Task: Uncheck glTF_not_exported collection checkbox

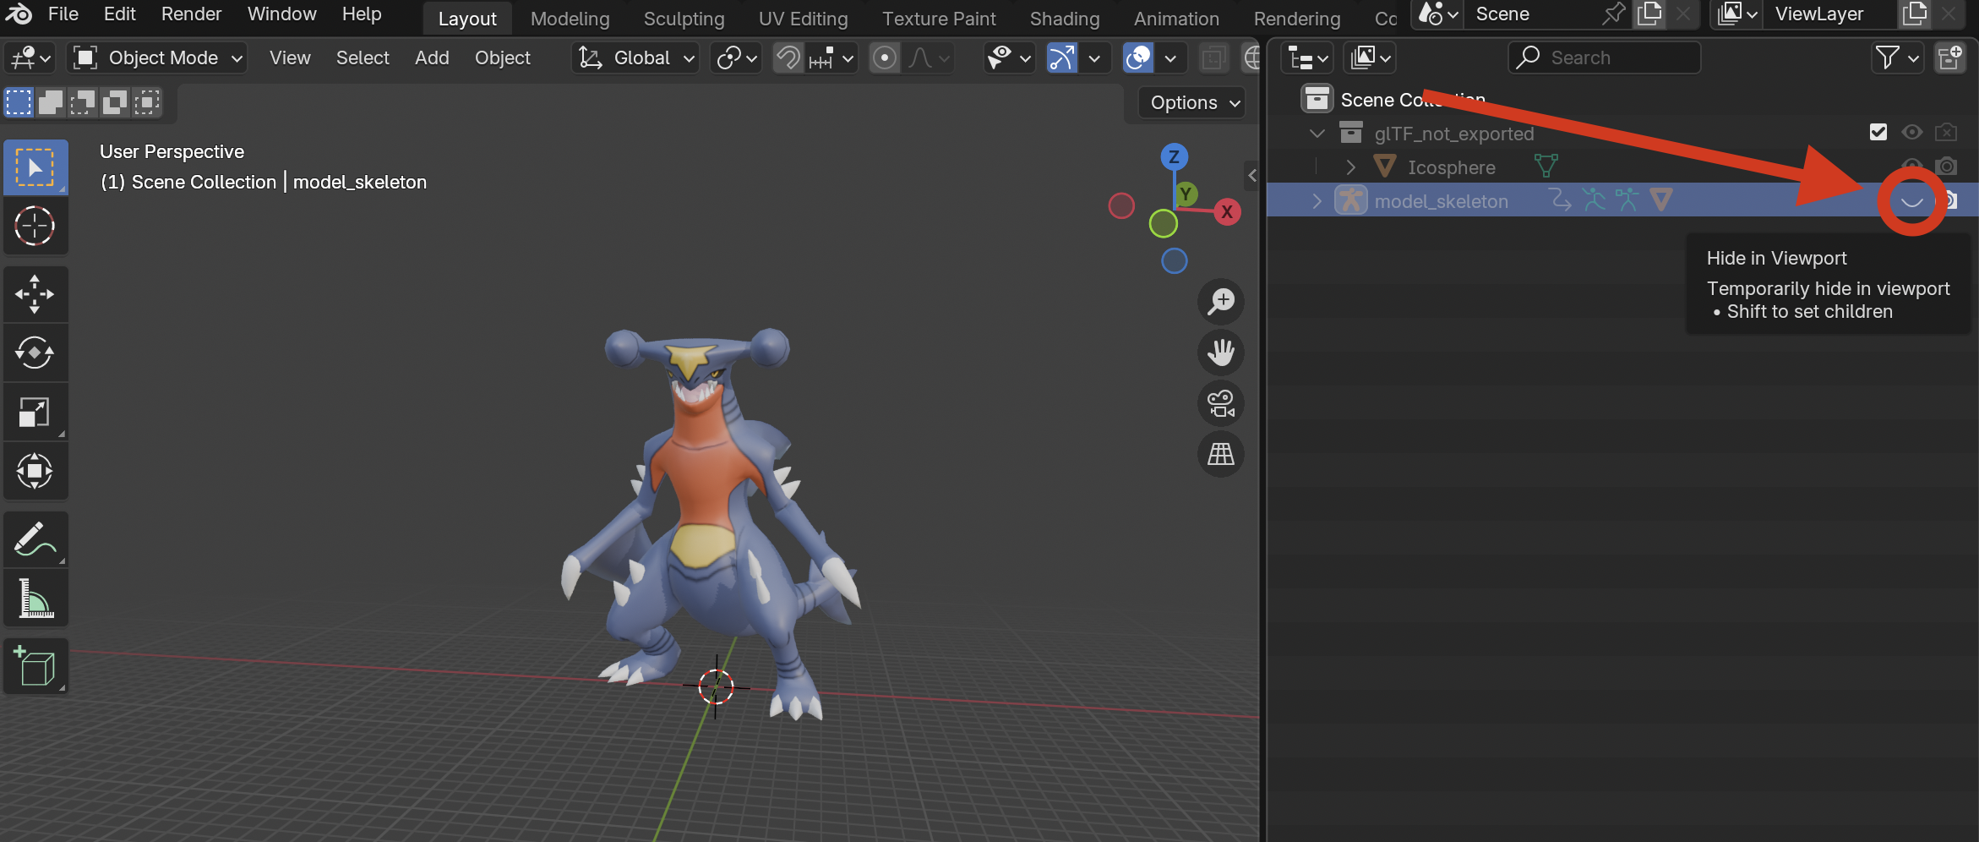Action: click(1878, 133)
